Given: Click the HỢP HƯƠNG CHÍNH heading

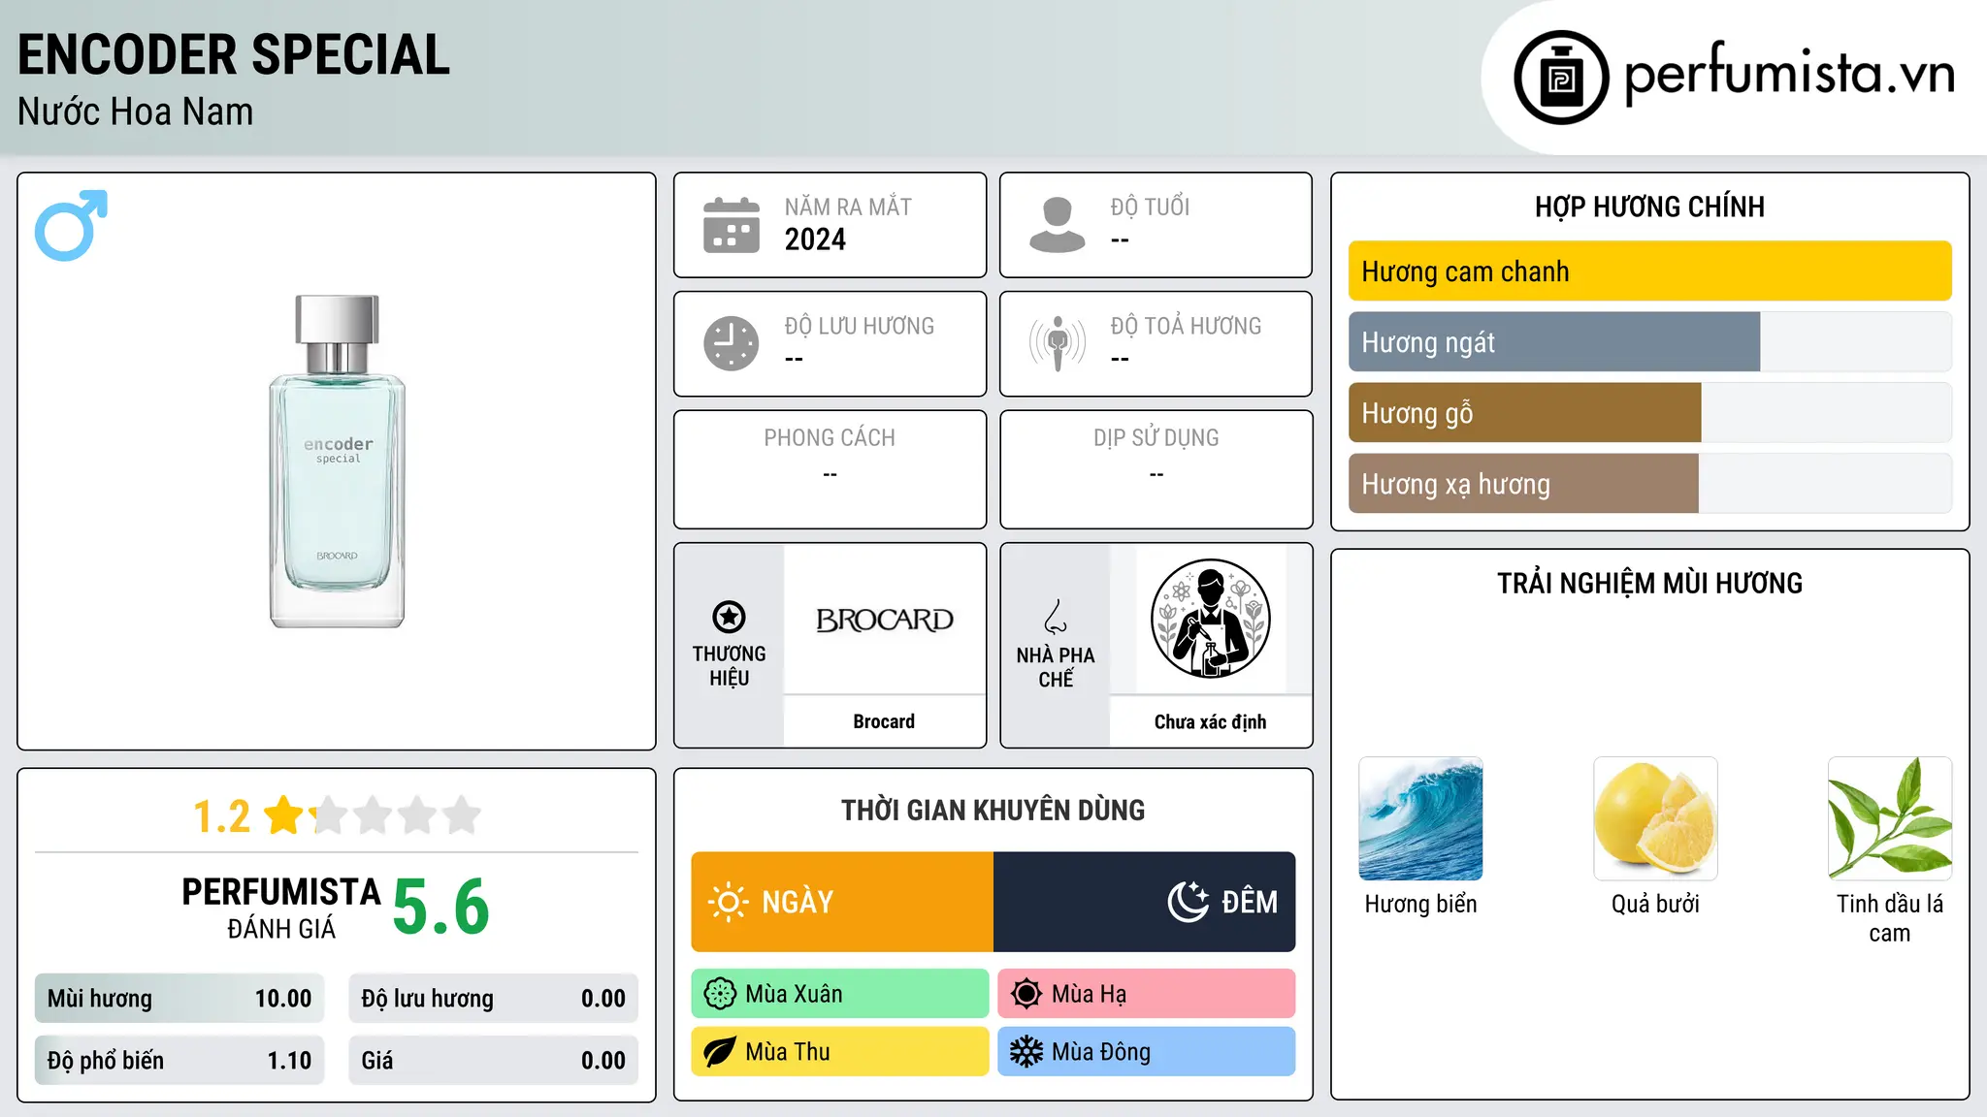Looking at the screenshot, I should coord(1649,207).
